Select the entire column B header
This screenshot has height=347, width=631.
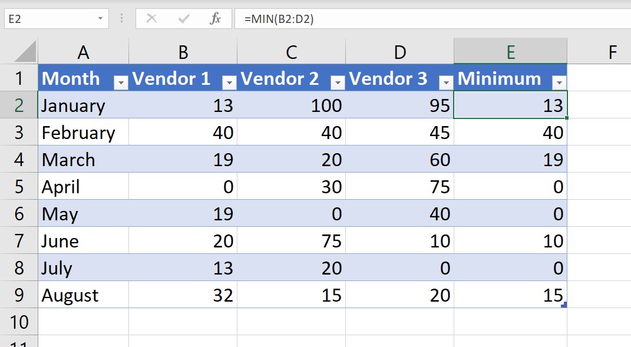(x=182, y=51)
